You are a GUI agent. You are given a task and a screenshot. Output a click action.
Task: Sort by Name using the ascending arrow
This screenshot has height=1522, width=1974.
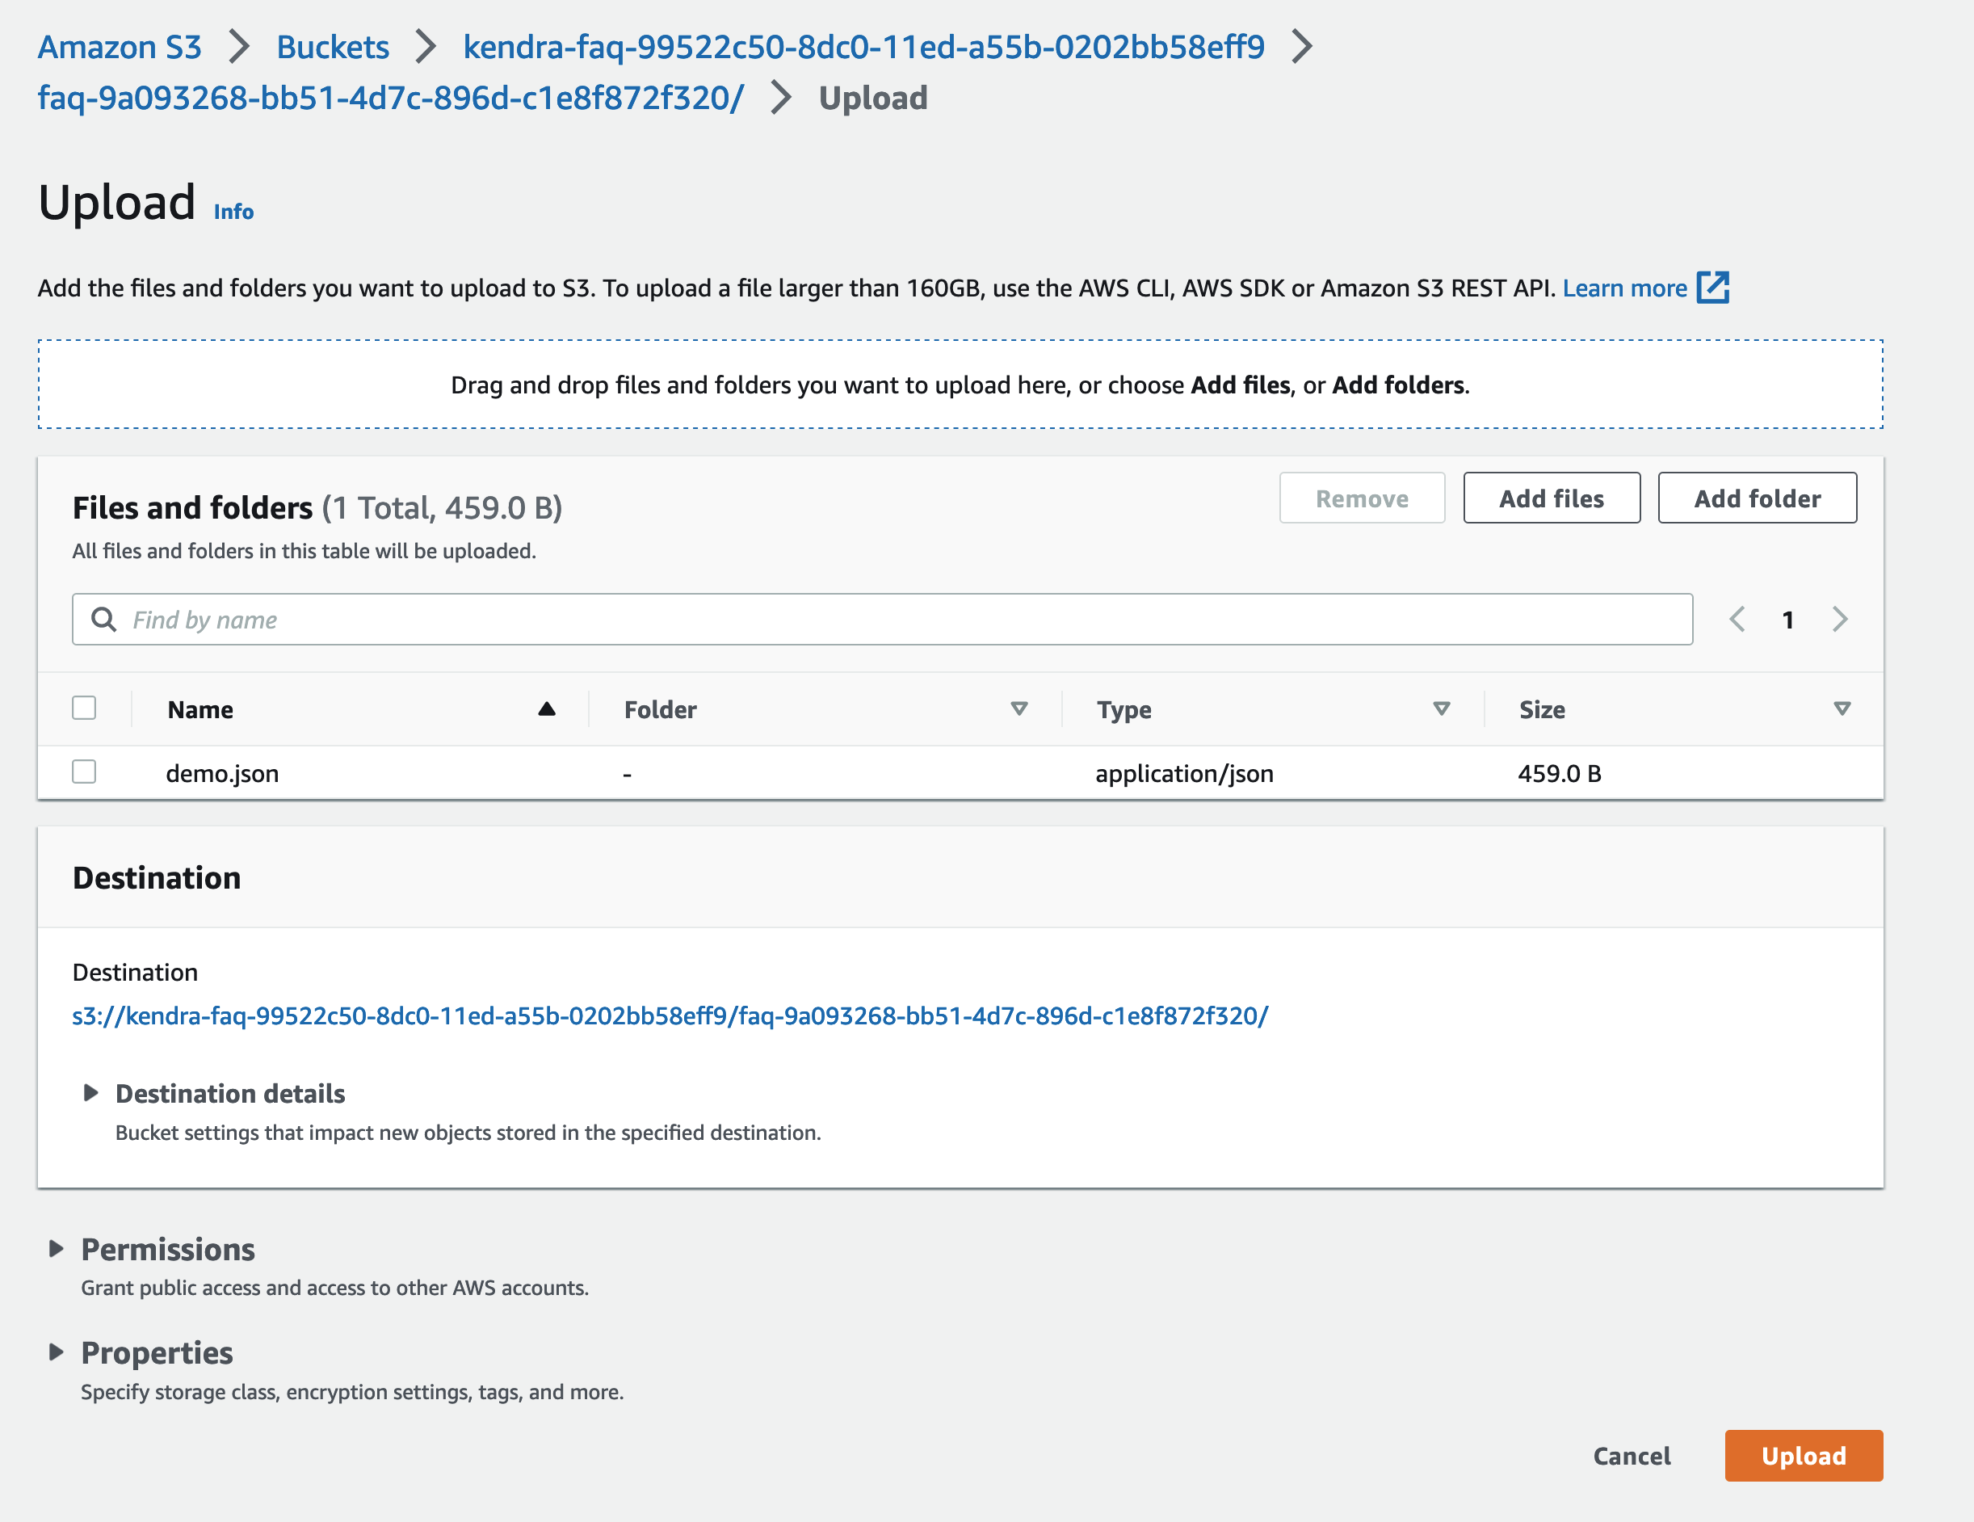(546, 708)
